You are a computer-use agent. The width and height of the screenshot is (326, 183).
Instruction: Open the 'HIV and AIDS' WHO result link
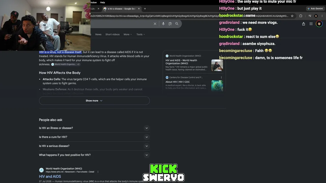pyautogui.click(x=50, y=176)
